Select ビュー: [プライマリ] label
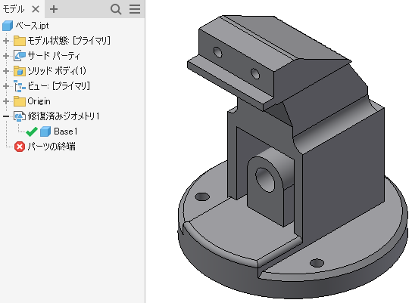 point(58,86)
